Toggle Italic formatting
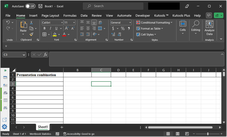The image size is (227, 137). point(50,28)
